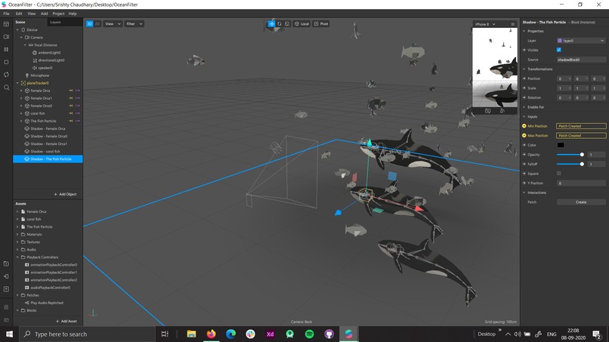Select animationPlaybackController1 asset
Screen dimensions: 609x342
tap(54, 273)
